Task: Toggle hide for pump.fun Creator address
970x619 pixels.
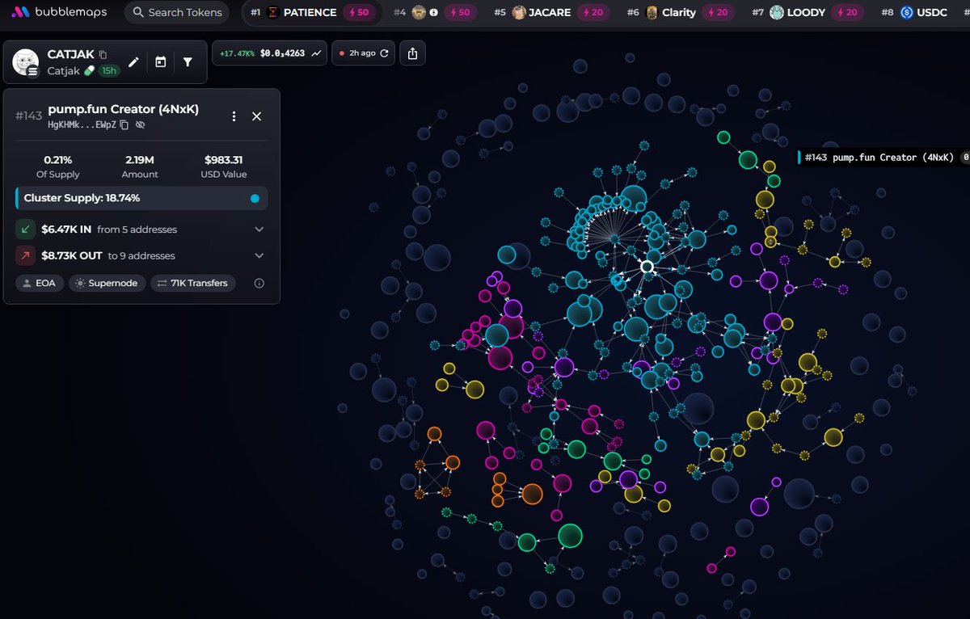Action: (140, 125)
